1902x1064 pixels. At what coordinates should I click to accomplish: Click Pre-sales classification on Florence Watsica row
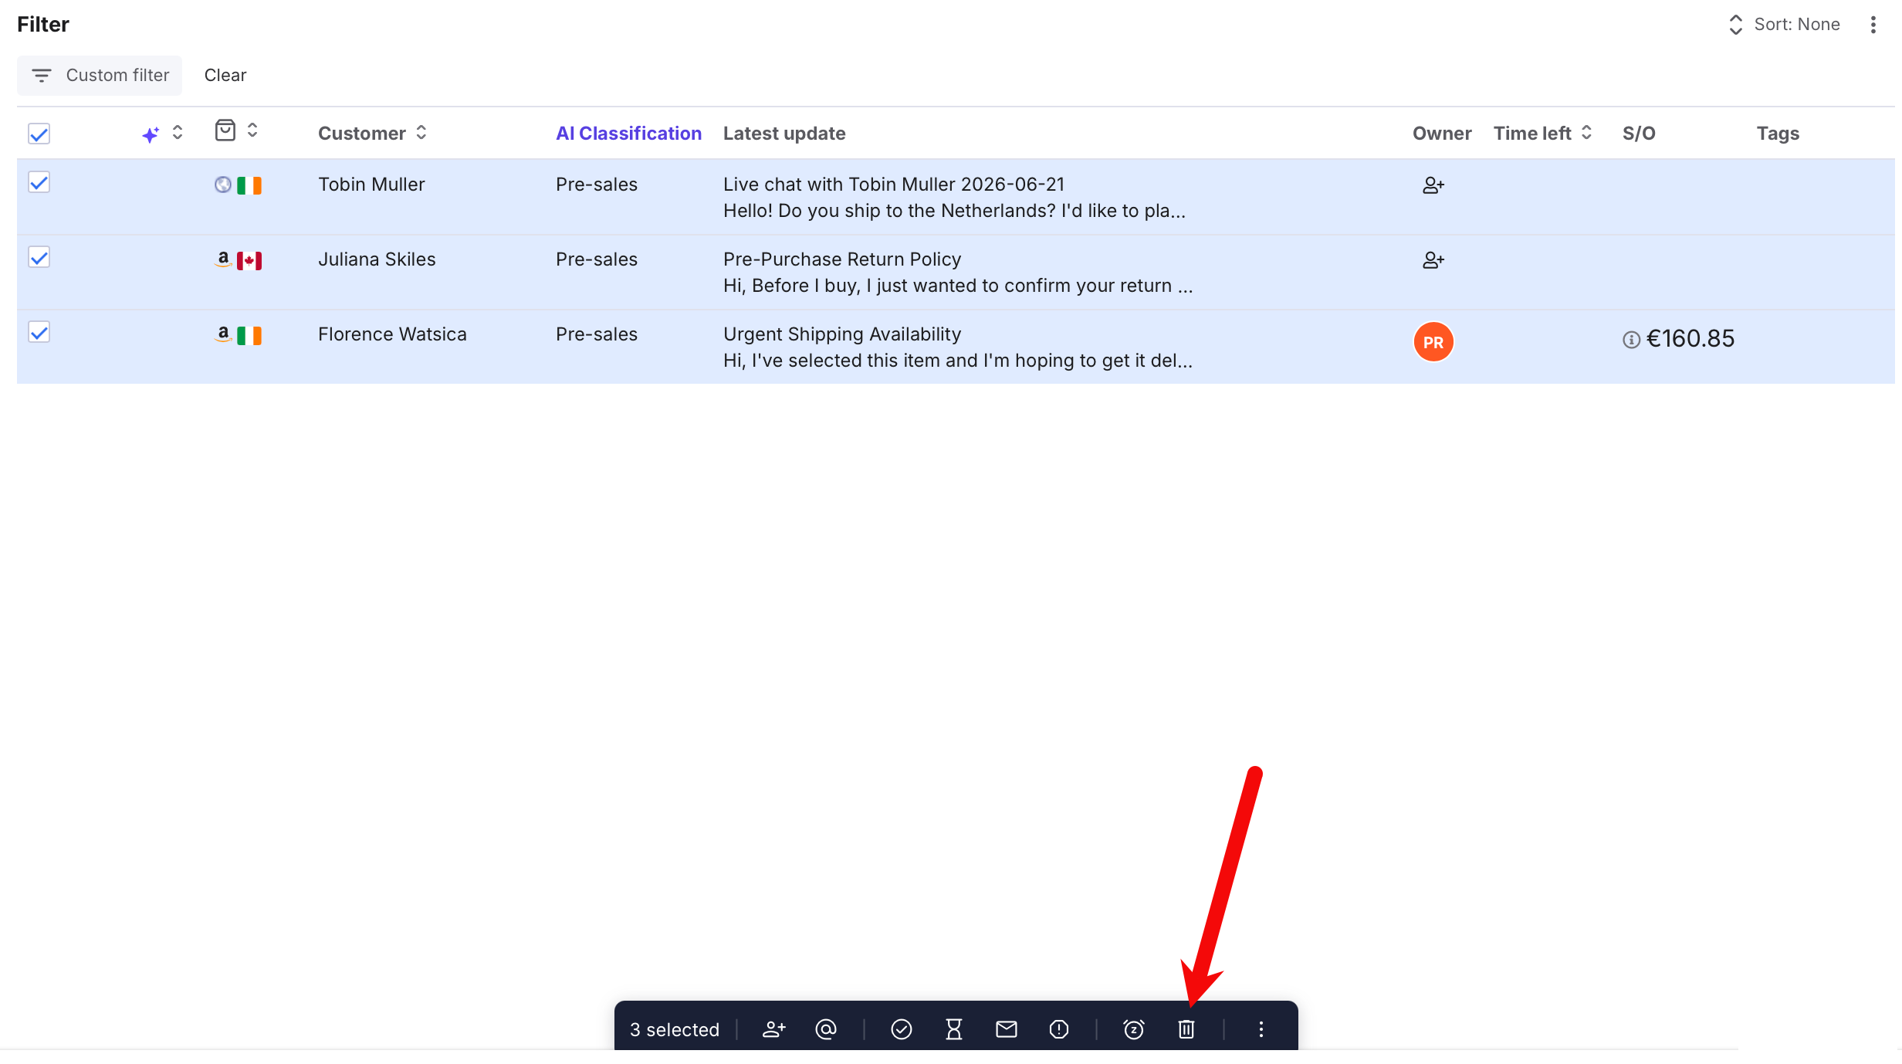point(597,334)
